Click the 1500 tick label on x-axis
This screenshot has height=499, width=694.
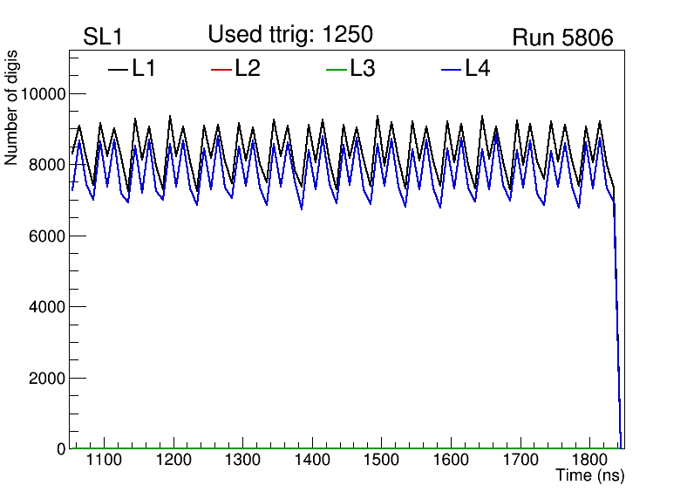pos(381,460)
